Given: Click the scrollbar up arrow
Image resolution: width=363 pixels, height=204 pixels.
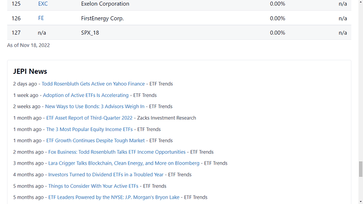Looking at the screenshot, I should pos(361,2).
